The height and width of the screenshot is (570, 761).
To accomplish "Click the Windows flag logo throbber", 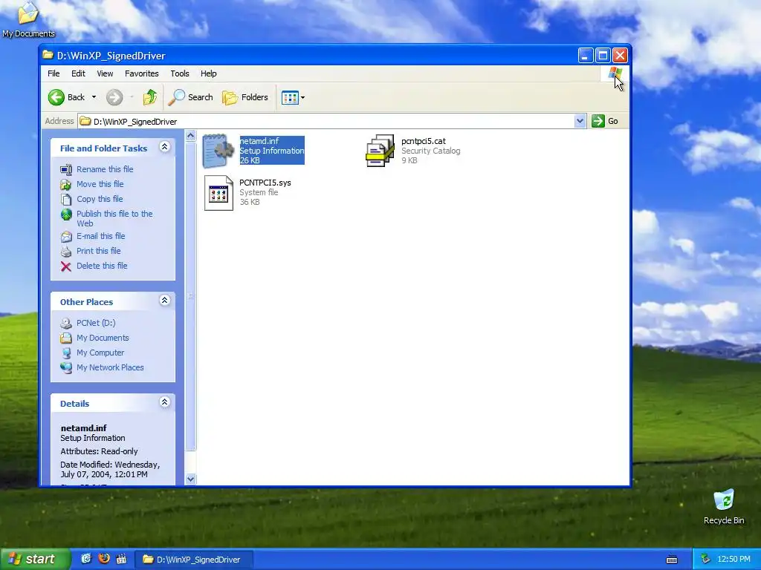I will click(615, 73).
